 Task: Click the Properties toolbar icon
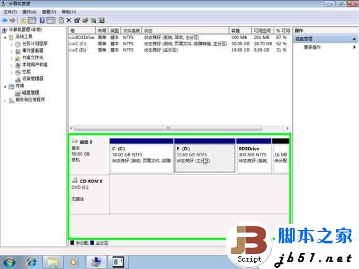tap(77, 20)
